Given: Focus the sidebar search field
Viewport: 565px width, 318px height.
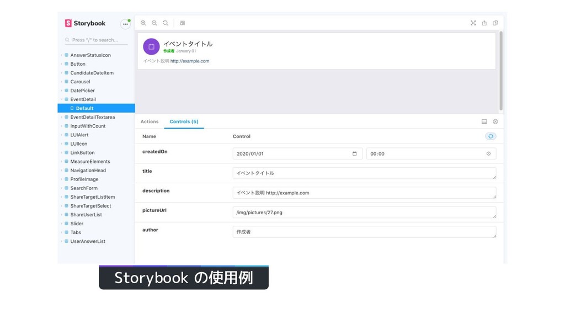Looking at the screenshot, I should 96,40.
